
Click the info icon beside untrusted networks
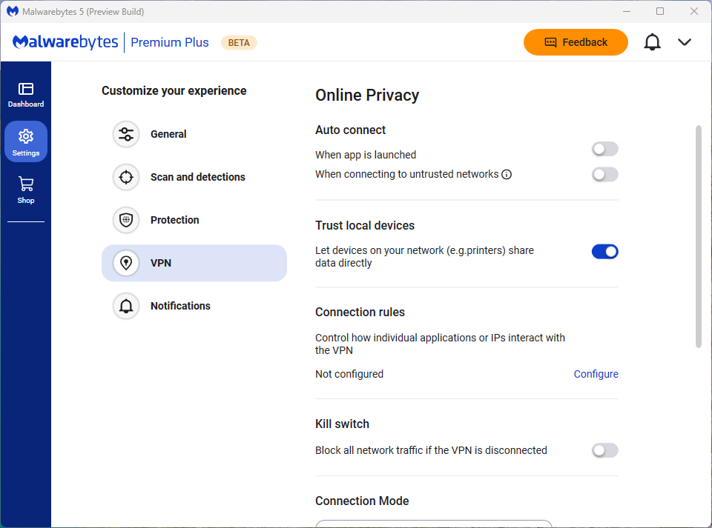coord(507,175)
